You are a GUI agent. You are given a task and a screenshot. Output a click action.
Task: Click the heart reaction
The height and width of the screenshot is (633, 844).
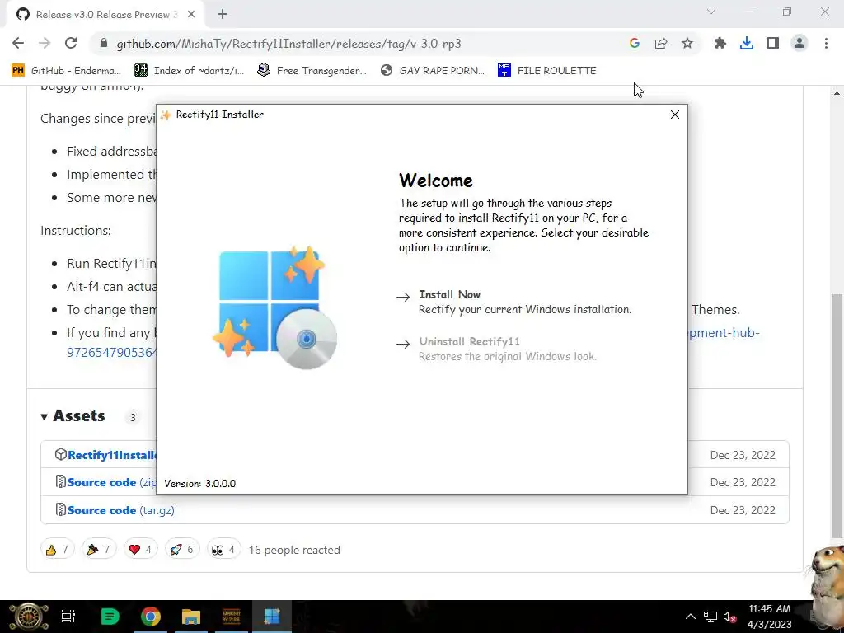click(140, 550)
